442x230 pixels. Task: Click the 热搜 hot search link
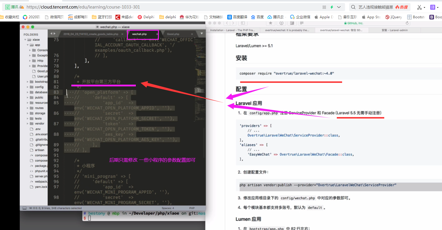(x=401, y=7)
